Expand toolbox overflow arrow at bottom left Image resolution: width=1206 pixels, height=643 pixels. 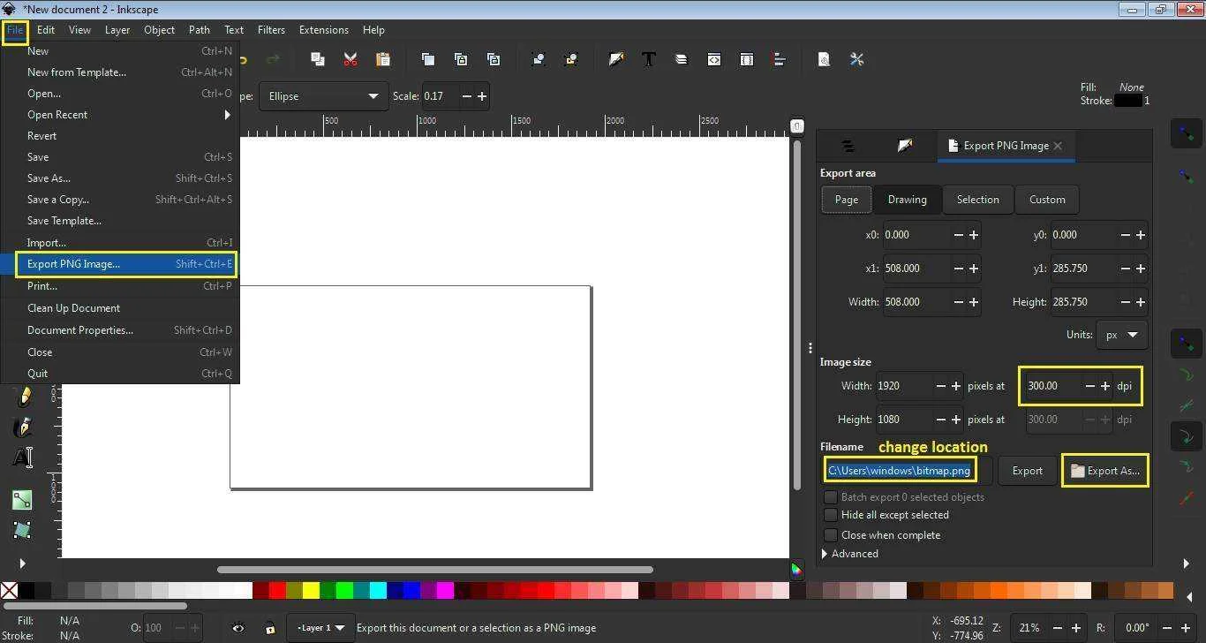click(22, 563)
